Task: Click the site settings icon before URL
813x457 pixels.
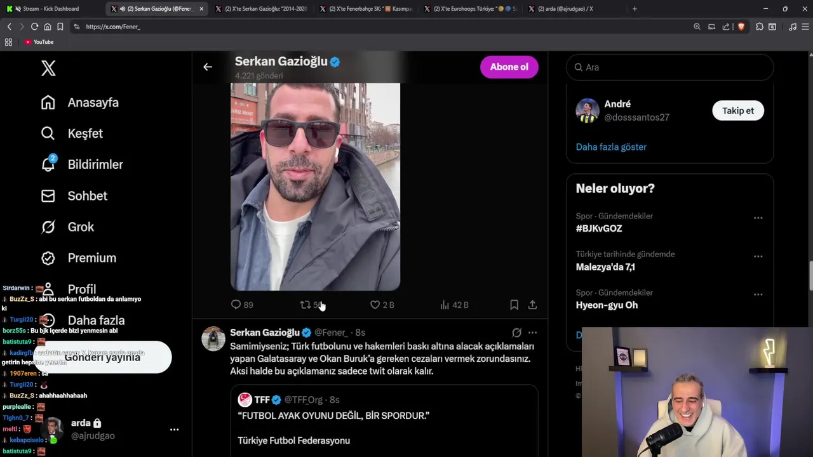Action: 76,27
